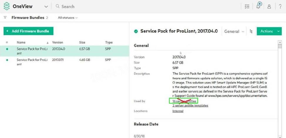Open the user session icon
Viewport: 286px width, 138px height.
pos(269,6)
